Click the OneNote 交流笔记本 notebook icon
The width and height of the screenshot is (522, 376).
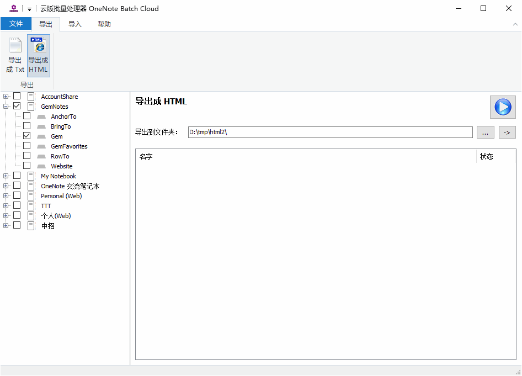[31, 186]
